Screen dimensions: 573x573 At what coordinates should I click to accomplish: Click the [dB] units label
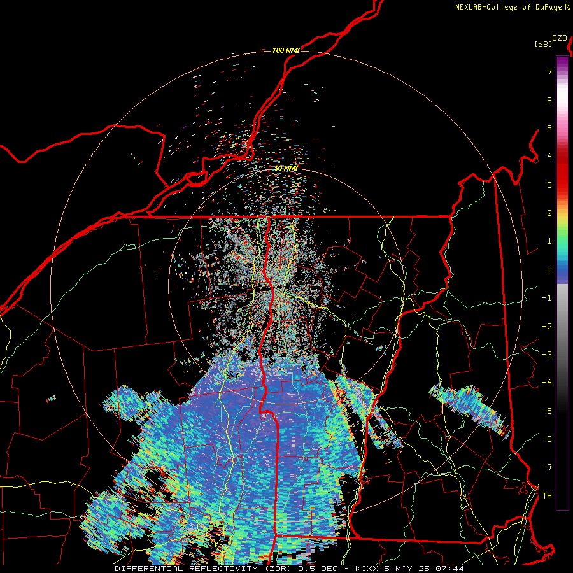tap(543, 44)
